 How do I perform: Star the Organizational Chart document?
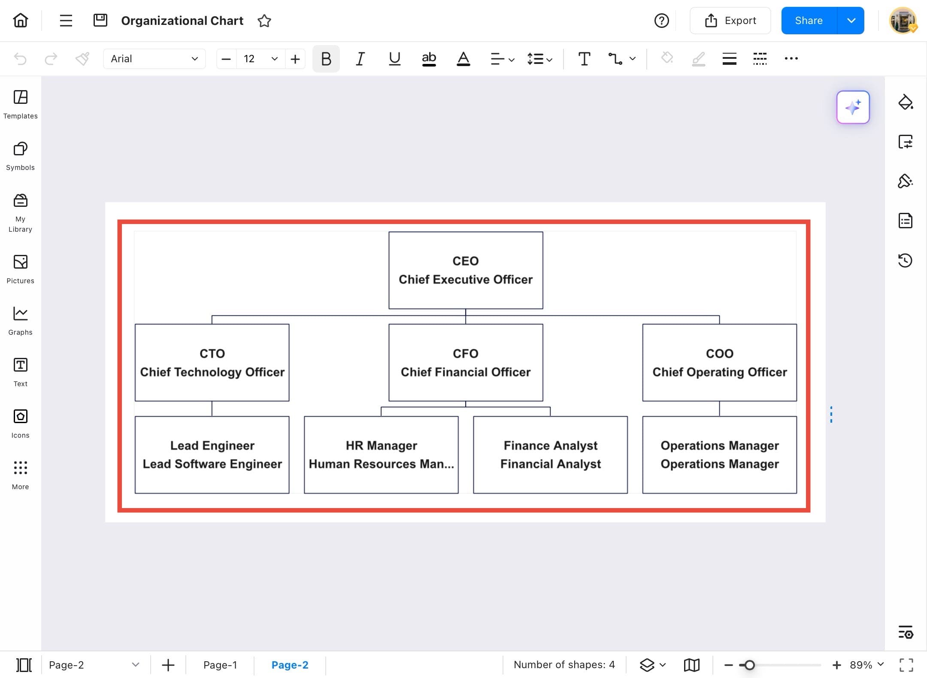pos(264,21)
